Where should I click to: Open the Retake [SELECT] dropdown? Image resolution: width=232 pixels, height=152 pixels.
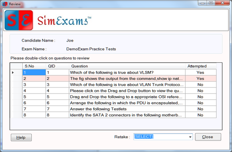[190, 137]
